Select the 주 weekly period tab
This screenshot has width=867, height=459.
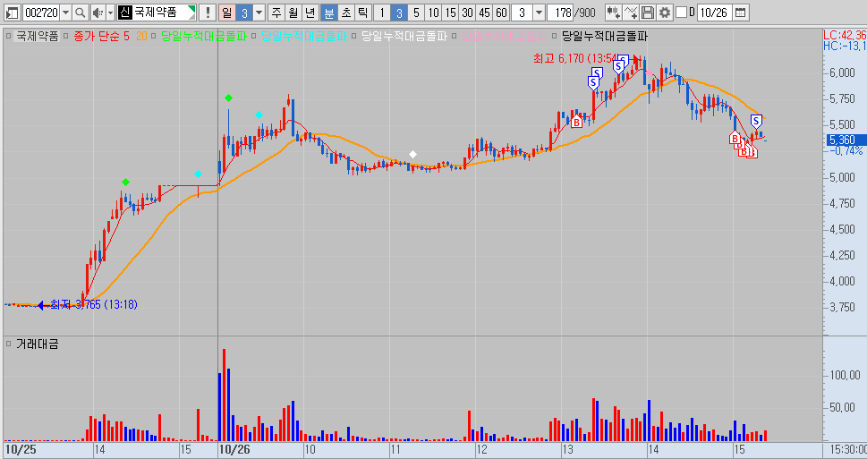tap(276, 13)
